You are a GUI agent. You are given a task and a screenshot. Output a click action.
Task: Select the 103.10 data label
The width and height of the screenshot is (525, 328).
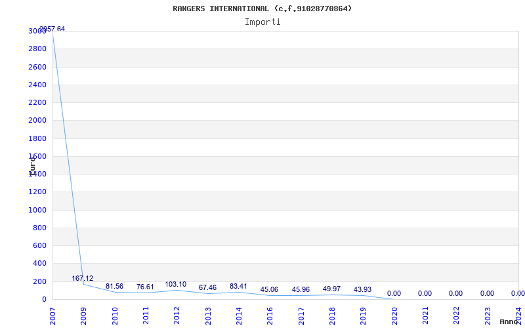[175, 284]
